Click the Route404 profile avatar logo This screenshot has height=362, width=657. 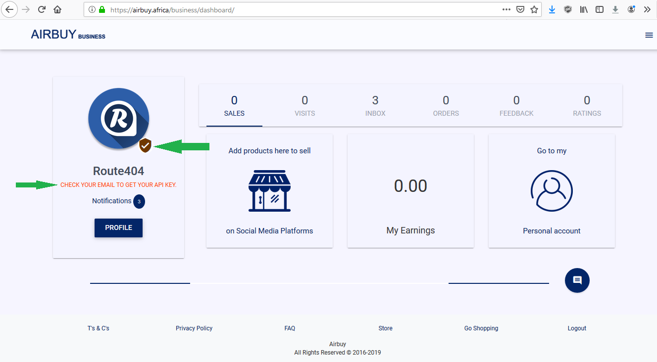(118, 118)
